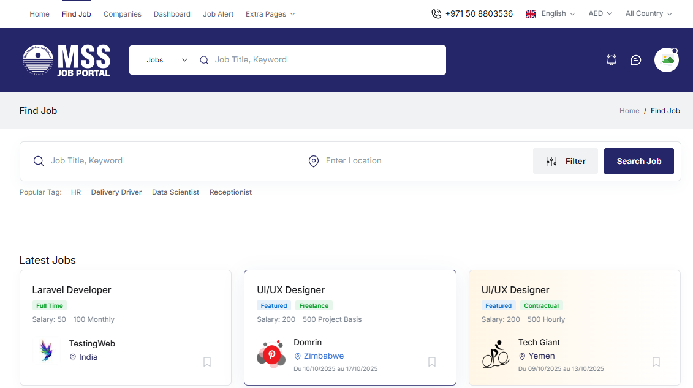
Task: Open the Filter options button
Action: (565, 161)
